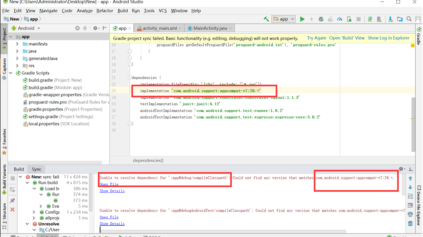Toggle the pin tab icon in Build panel

(x=13, y=200)
